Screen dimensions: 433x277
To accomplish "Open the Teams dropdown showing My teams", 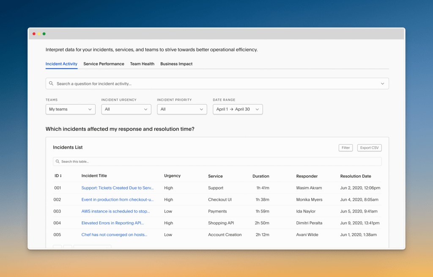I will tap(70, 109).
